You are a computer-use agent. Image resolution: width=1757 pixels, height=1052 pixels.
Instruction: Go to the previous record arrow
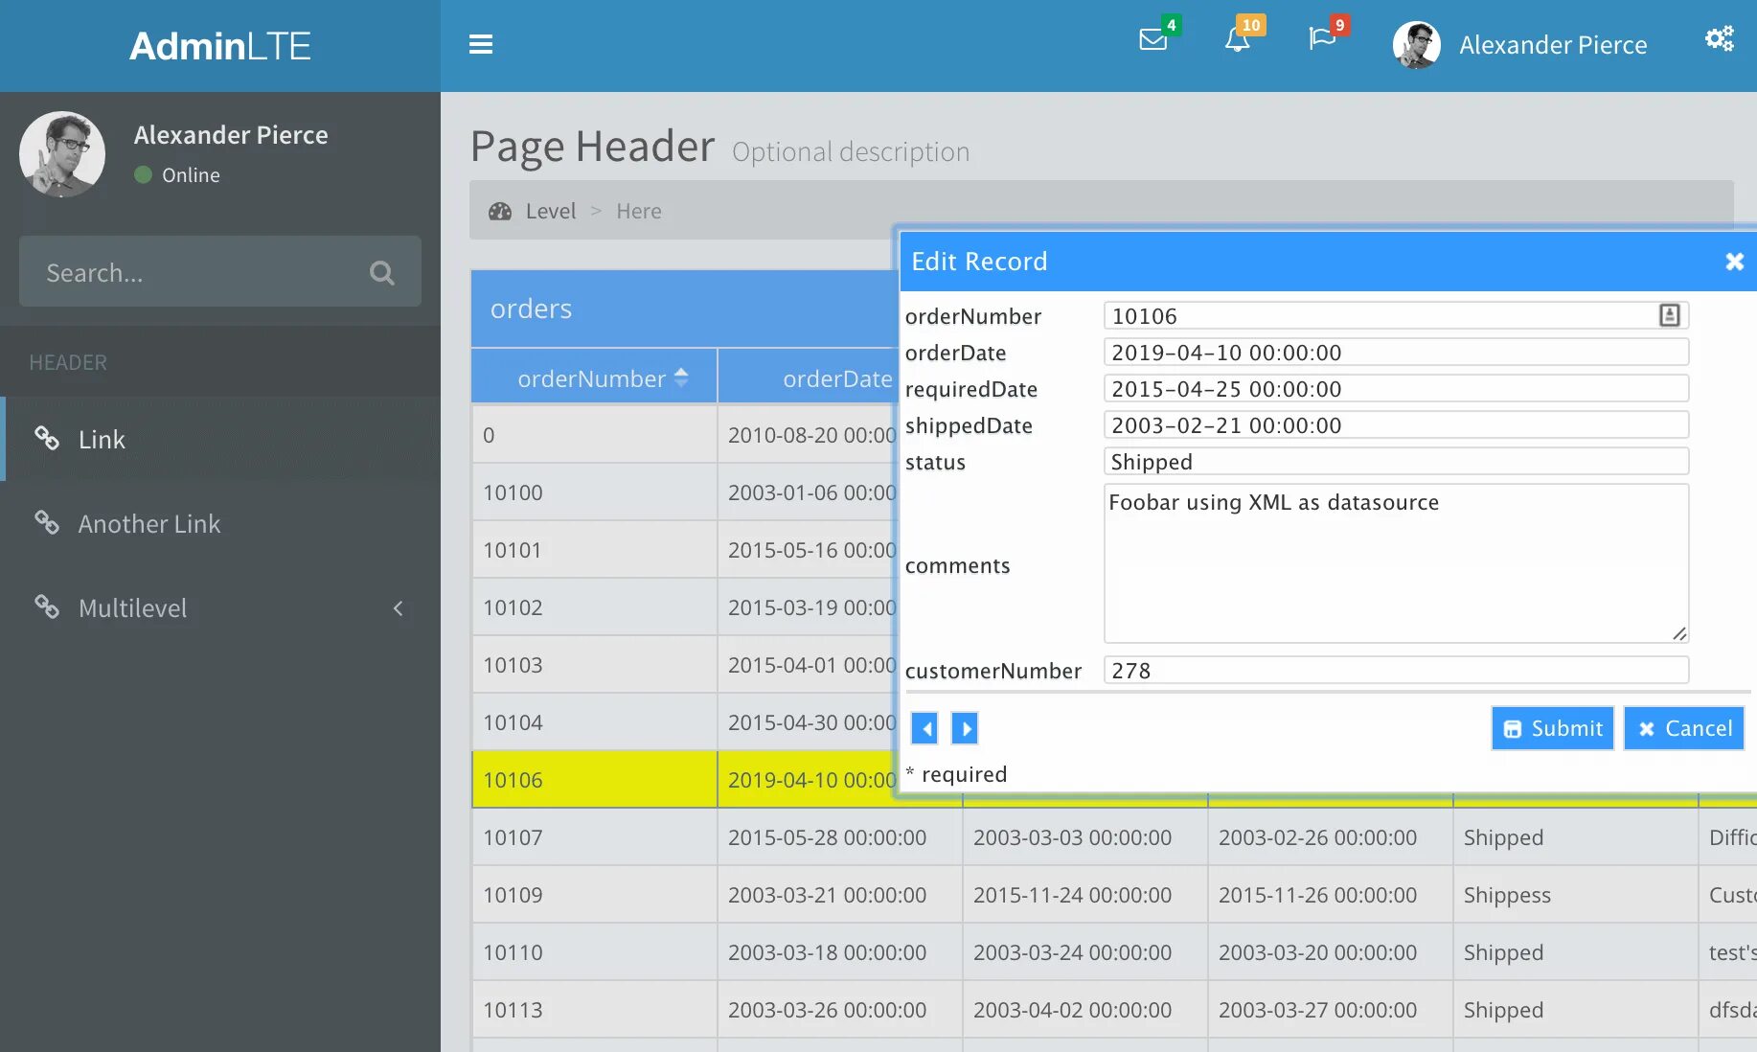pyautogui.click(x=924, y=728)
